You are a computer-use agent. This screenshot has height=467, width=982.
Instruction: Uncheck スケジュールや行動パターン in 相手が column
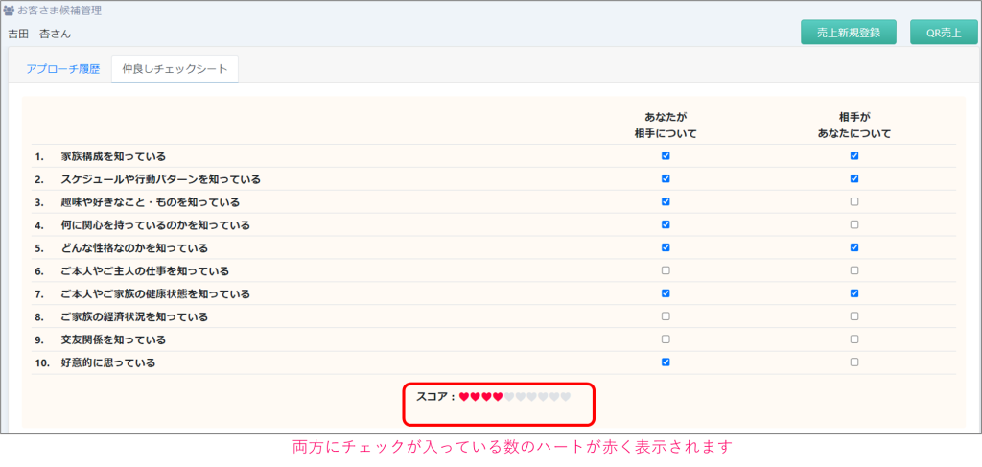[854, 178]
